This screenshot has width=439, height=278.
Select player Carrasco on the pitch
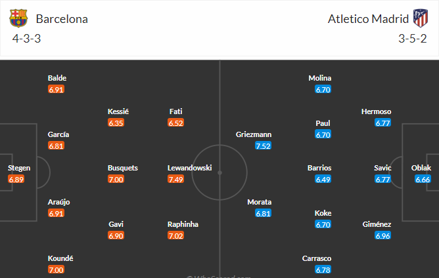point(317,258)
